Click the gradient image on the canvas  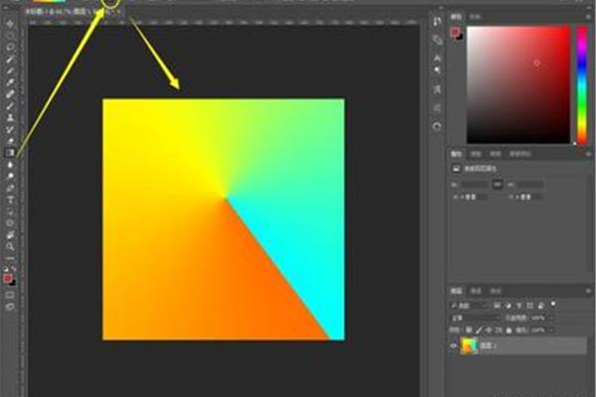click(x=223, y=219)
